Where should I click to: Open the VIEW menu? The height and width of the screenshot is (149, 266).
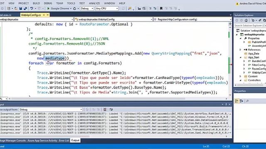(x=11, y=3)
